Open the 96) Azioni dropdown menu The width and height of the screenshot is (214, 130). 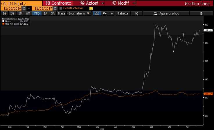coord(89,3)
